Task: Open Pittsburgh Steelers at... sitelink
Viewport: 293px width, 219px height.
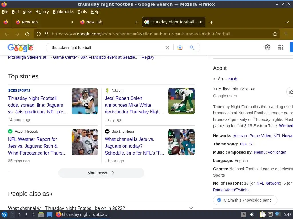Action: pos(29,57)
